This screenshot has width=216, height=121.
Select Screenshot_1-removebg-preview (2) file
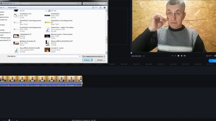(59, 23)
